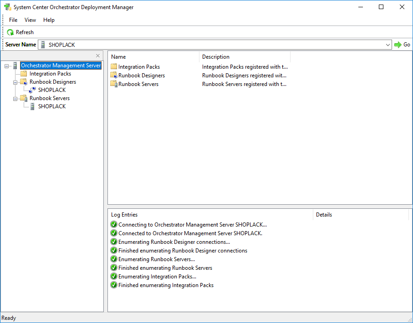
Task: Click the description 'Integration Packs registered with t...'
Action: point(245,67)
